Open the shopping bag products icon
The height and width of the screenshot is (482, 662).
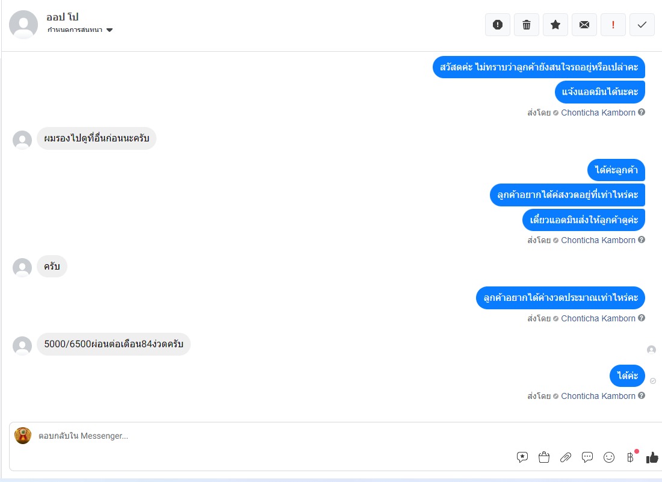[x=544, y=457]
